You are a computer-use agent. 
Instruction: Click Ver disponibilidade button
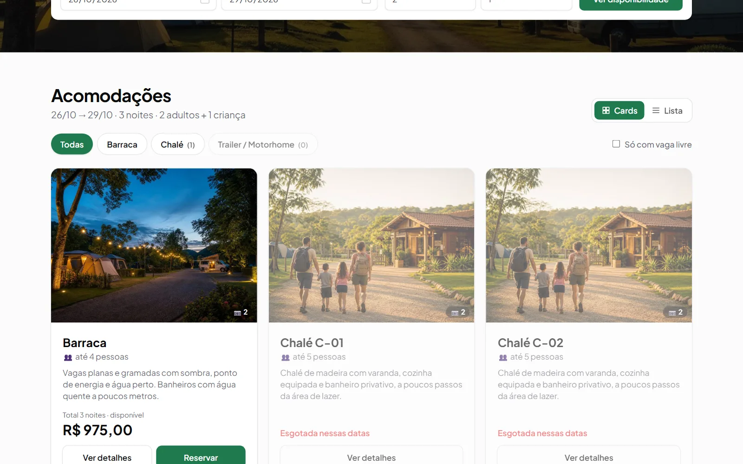pos(631,4)
